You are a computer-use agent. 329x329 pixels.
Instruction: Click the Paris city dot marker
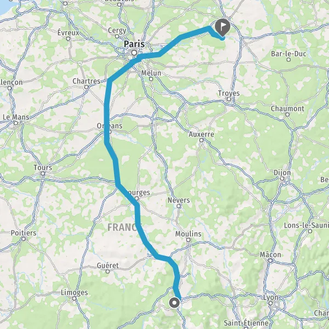click(134, 53)
